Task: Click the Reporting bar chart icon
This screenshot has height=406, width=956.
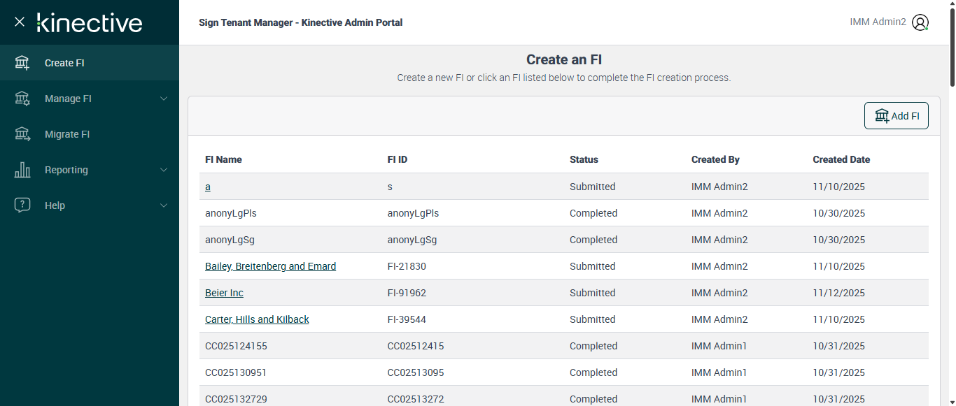Action: coord(22,170)
